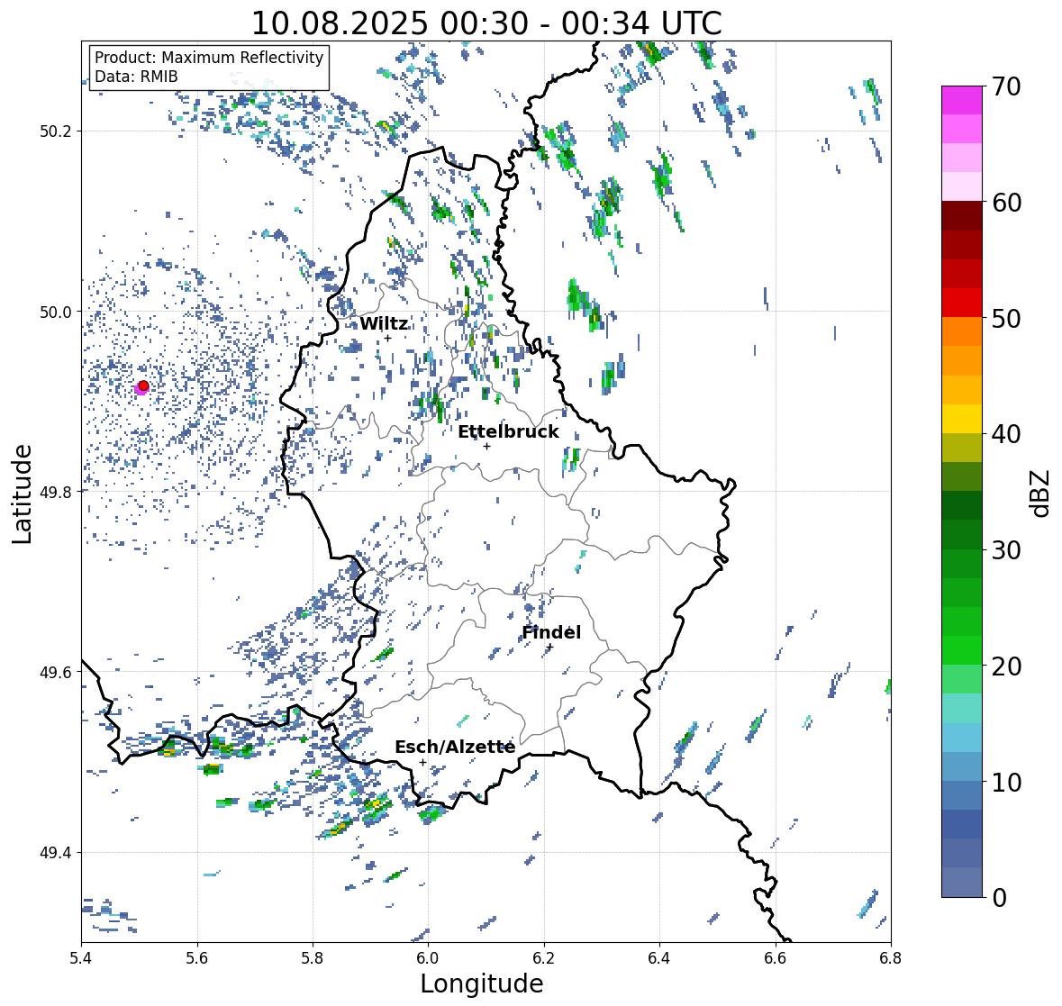Click the 5.6 longitude tick label
The width and height of the screenshot is (1062, 1006).
(x=197, y=958)
